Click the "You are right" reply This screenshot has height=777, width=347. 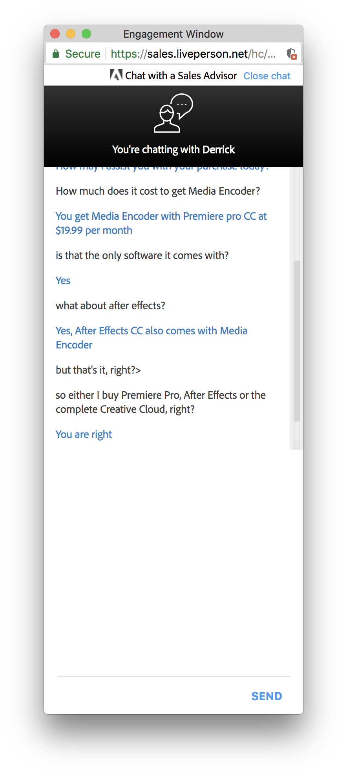click(84, 434)
